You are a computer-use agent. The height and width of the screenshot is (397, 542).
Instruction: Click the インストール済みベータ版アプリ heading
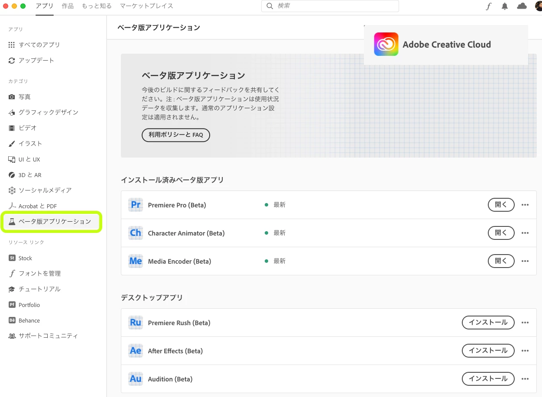click(172, 180)
